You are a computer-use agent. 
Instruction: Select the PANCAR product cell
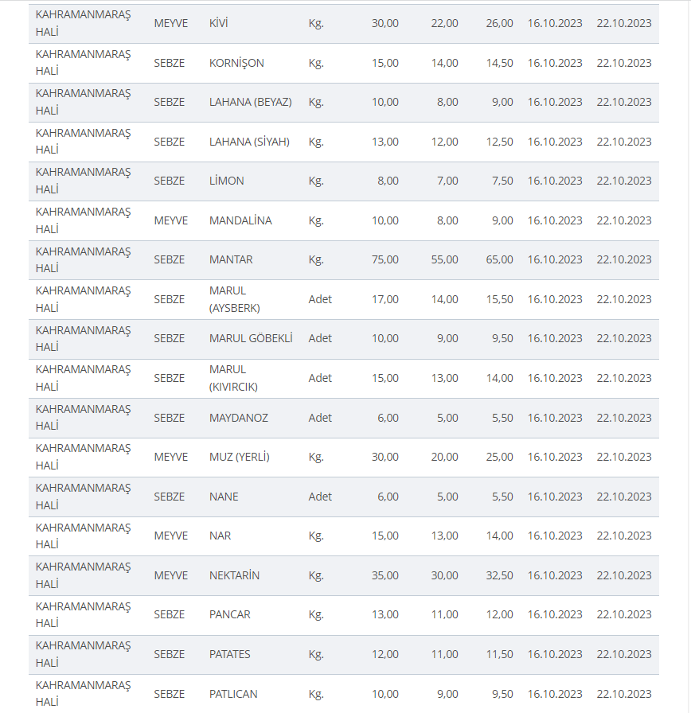pos(230,614)
